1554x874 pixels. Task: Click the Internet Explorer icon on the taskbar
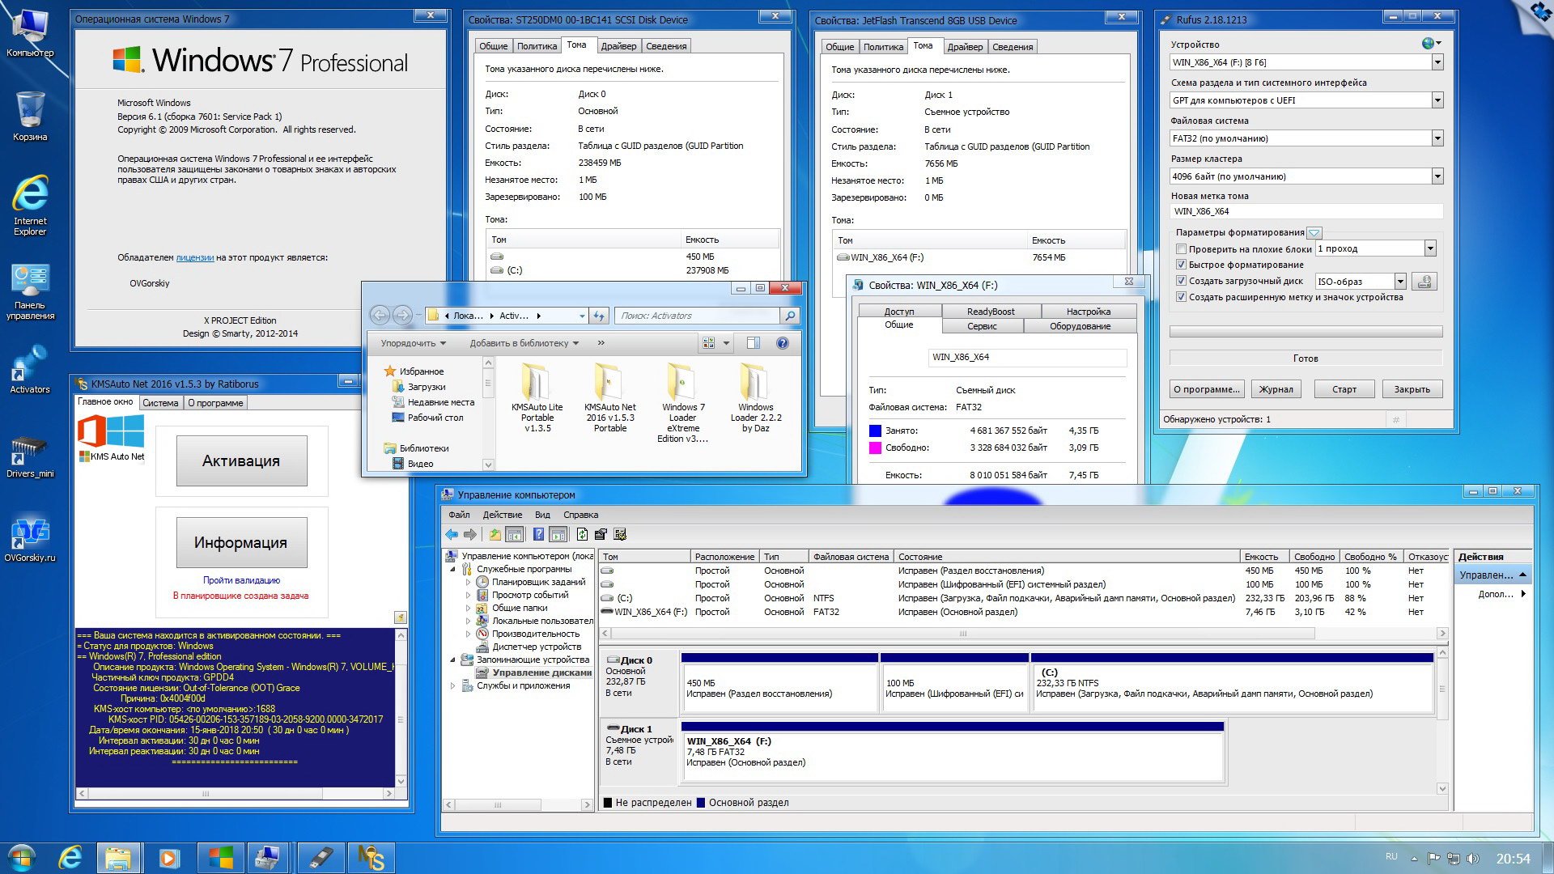(70, 858)
